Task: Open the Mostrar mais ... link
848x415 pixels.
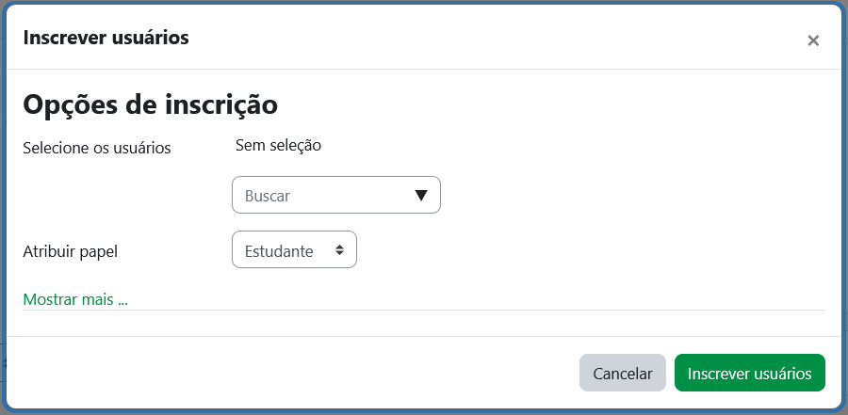Action: tap(75, 299)
